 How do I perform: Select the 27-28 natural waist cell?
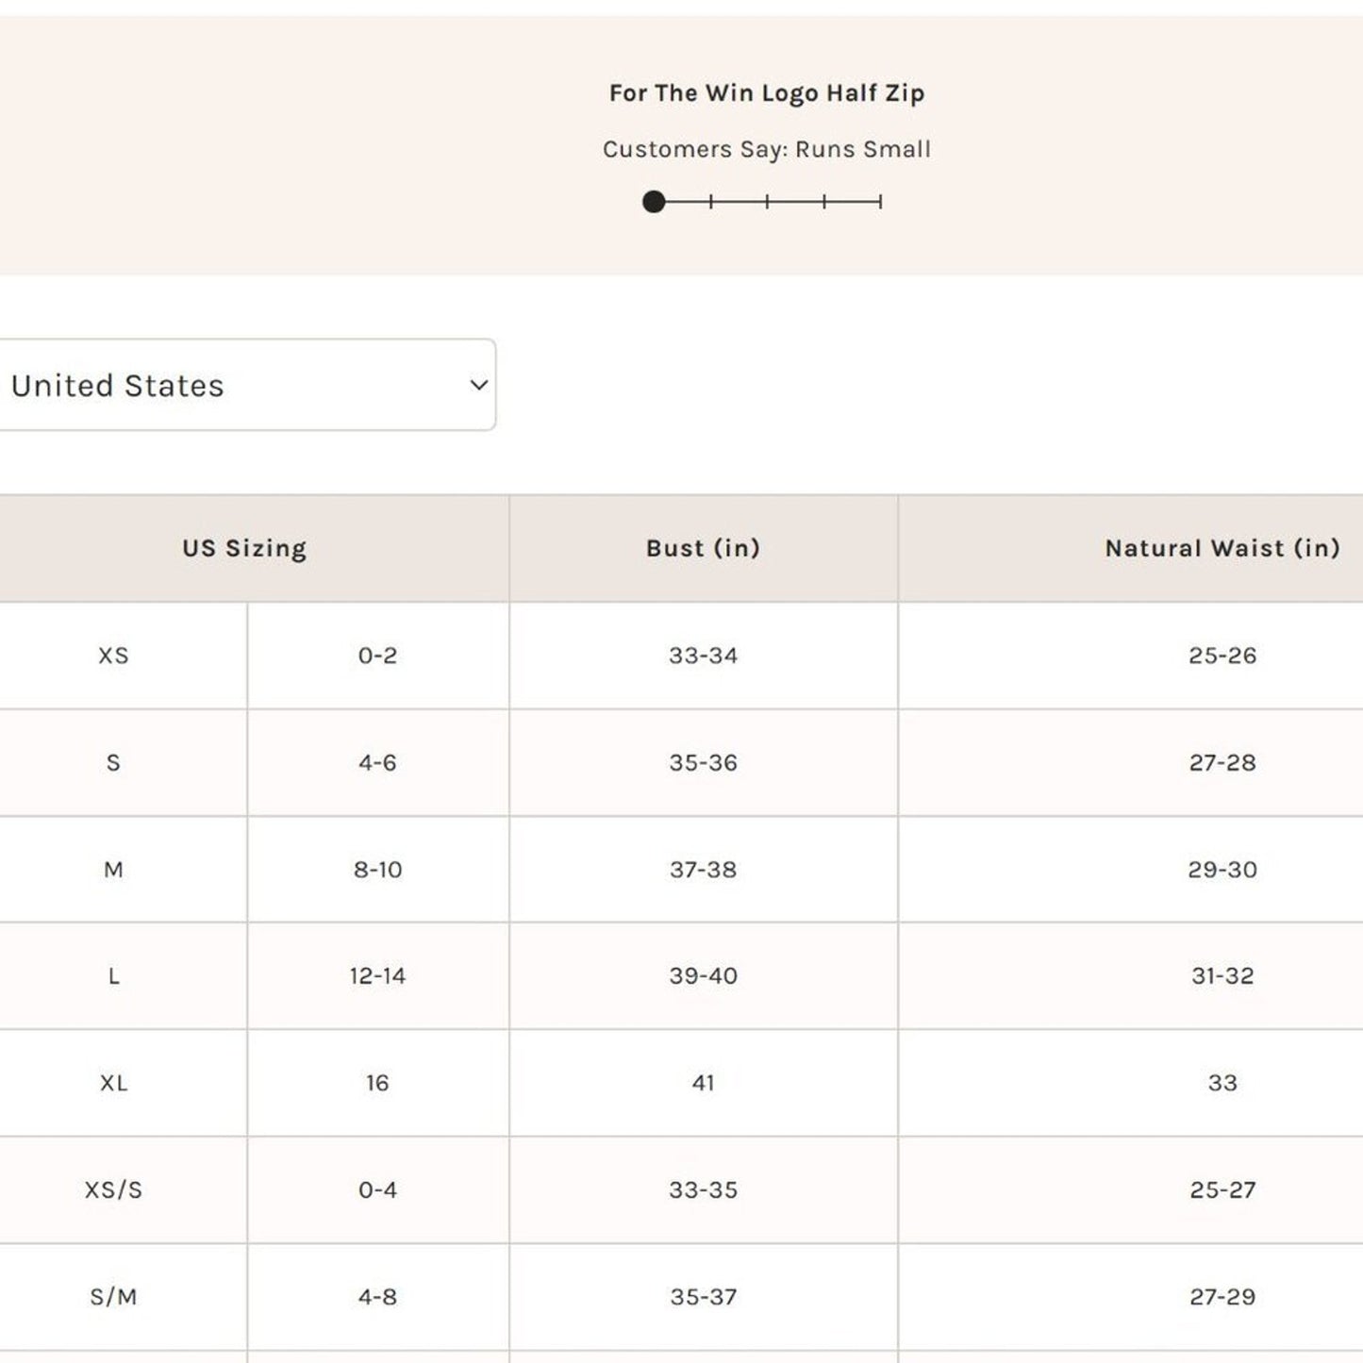1222,762
